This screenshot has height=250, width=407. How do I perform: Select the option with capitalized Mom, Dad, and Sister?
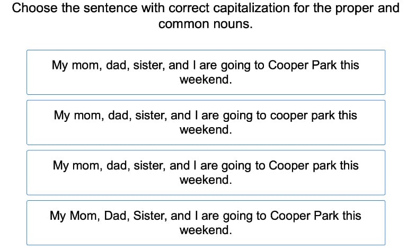pos(206,222)
